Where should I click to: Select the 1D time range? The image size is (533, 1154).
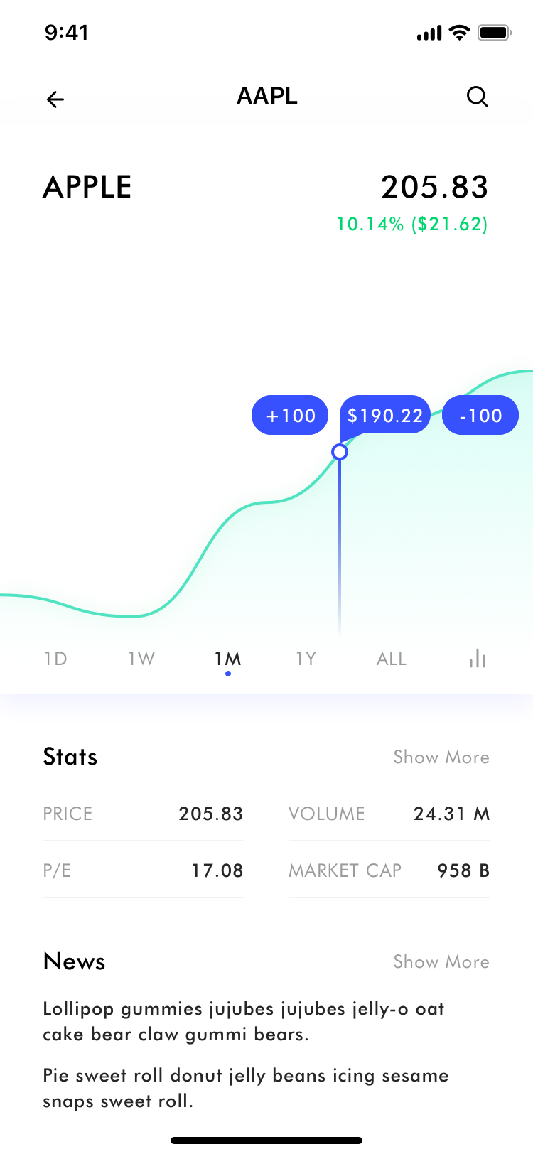point(55,659)
